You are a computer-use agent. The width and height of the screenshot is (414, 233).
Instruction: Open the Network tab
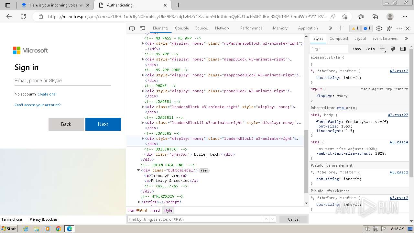(222, 28)
